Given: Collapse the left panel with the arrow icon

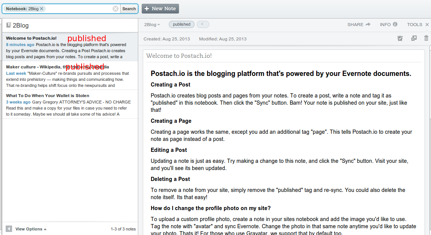Looking at the screenshot, I should [x=9, y=229].
